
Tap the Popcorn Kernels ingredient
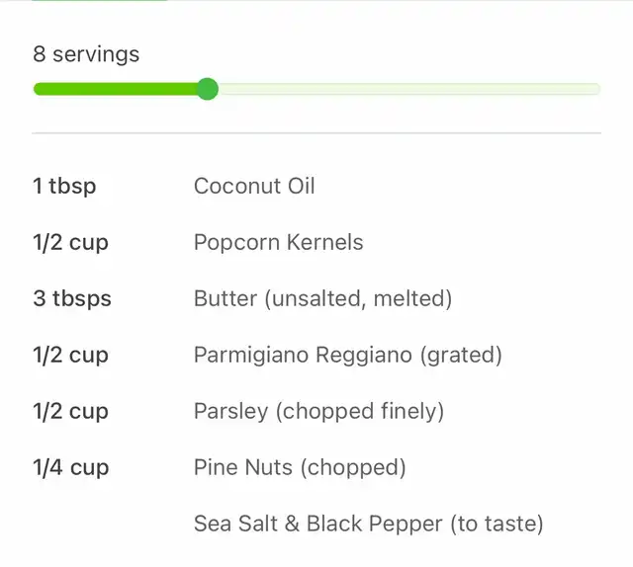tap(279, 242)
